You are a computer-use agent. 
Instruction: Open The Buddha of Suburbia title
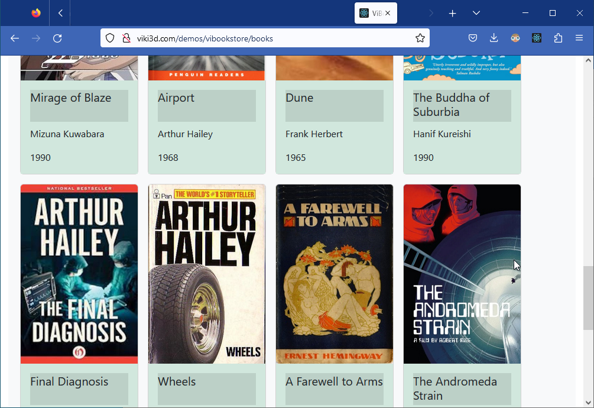451,105
